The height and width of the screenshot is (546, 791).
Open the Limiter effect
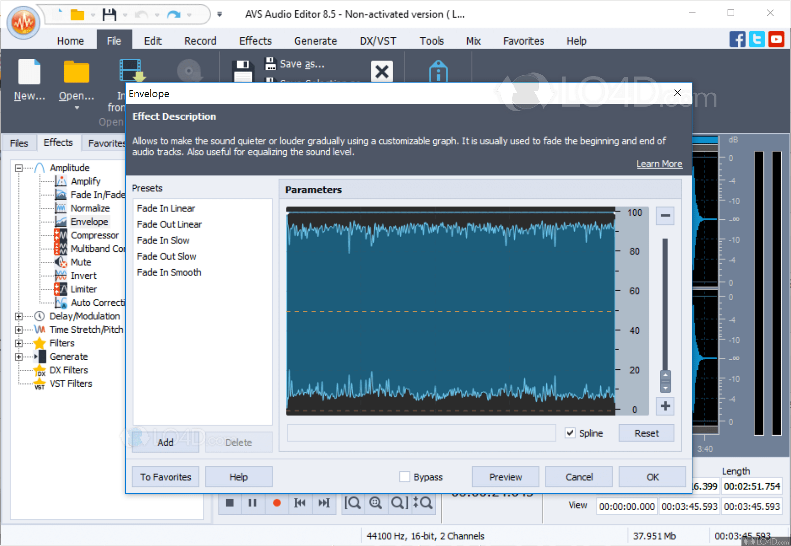tap(84, 289)
